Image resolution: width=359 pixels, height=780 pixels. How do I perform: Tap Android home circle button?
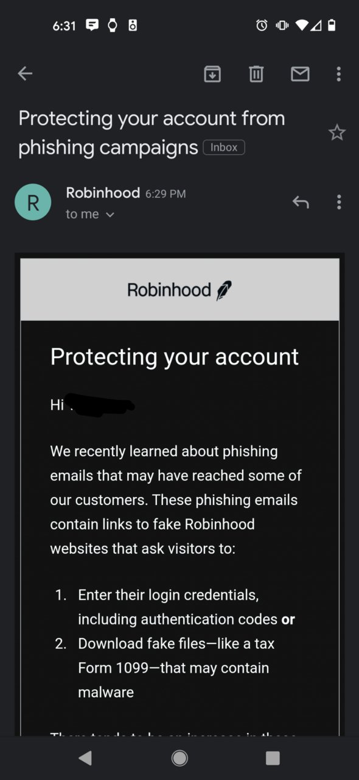tap(179, 758)
